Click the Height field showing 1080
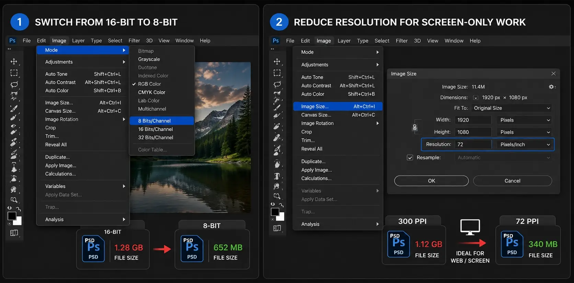Image resolution: width=574 pixels, height=283 pixels. (473, 132)
